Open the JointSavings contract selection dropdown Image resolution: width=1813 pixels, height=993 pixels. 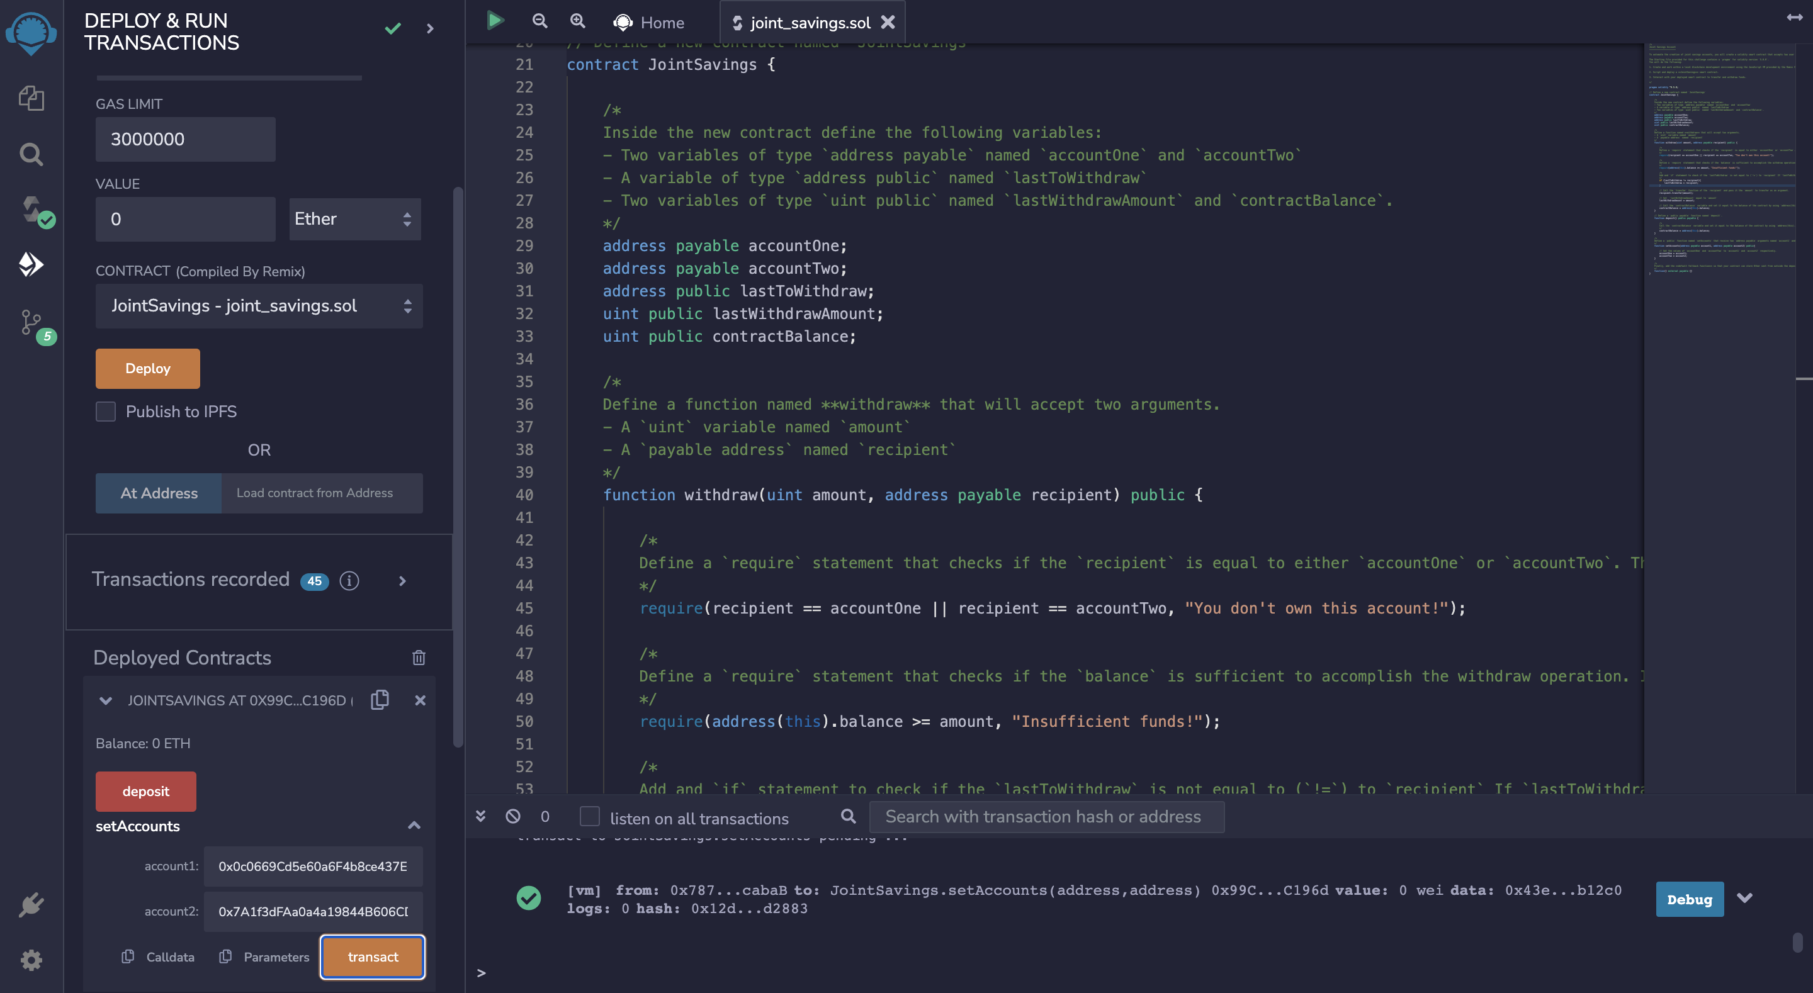tap(259, 306)
